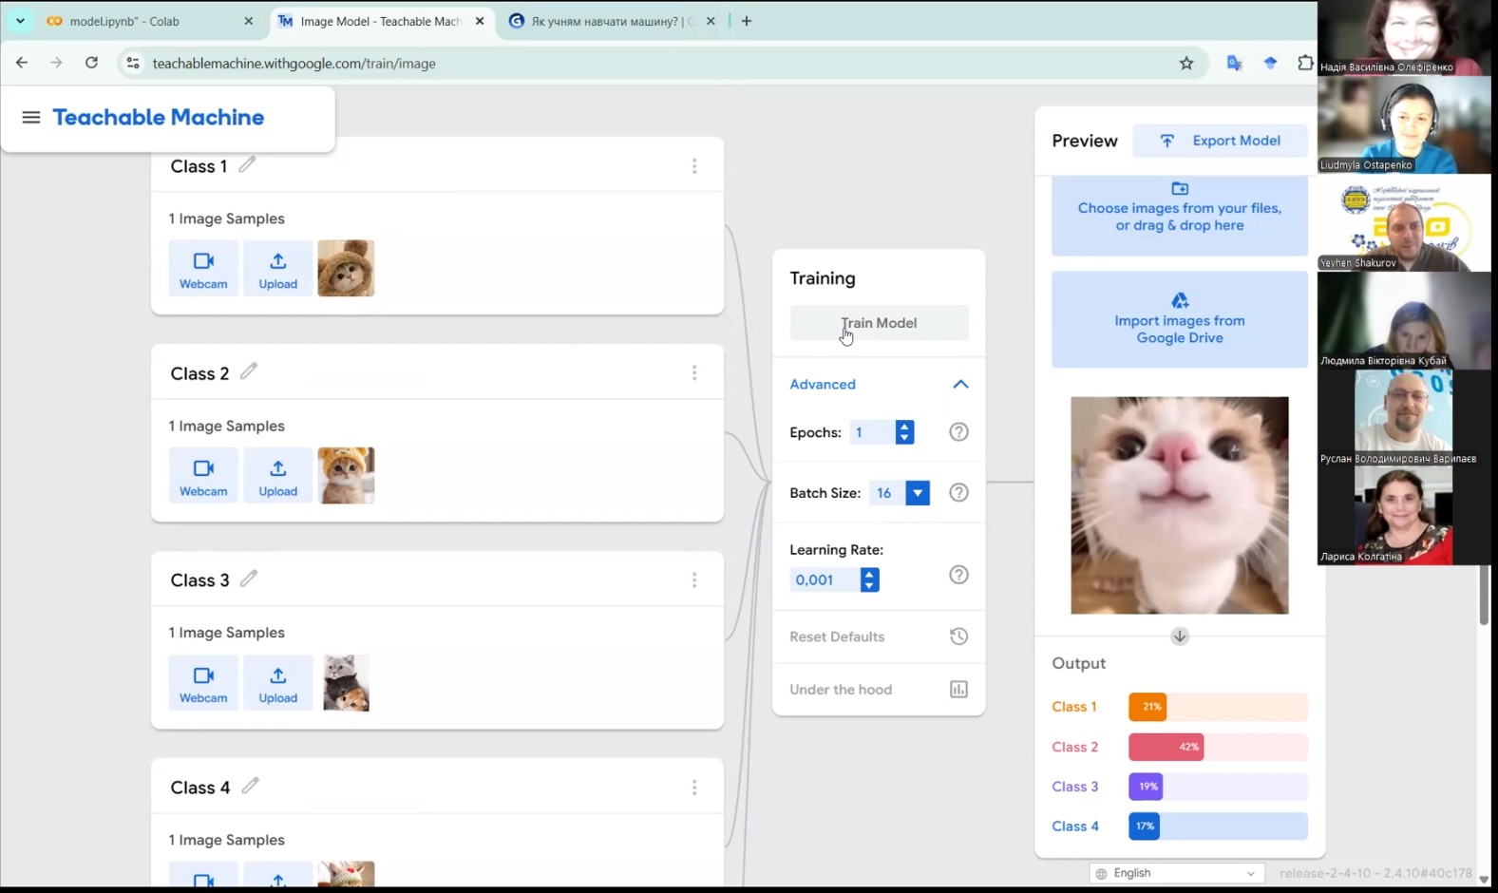Click the down arrow below the preview image
The width and height of the screenshot is (1498, 893).
coord(1180,636)
